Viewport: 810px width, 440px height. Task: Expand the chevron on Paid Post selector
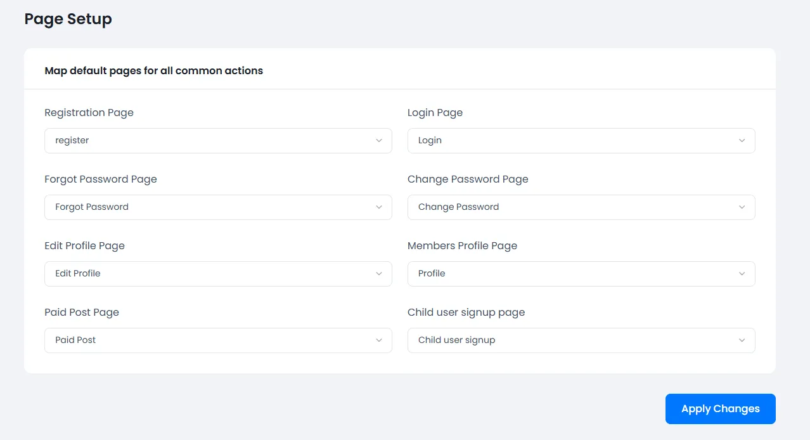pos(379,340)
